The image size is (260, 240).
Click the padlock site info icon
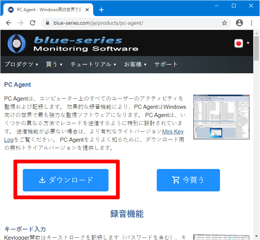(x=48, y=23)
